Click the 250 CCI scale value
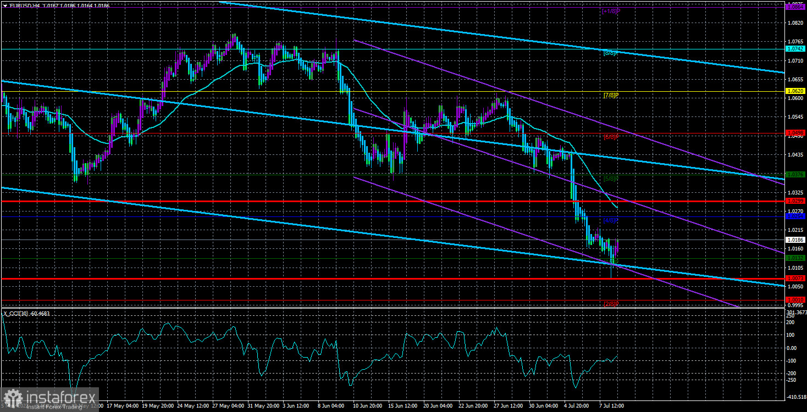 pyautogui.click(x=792, y=316)
